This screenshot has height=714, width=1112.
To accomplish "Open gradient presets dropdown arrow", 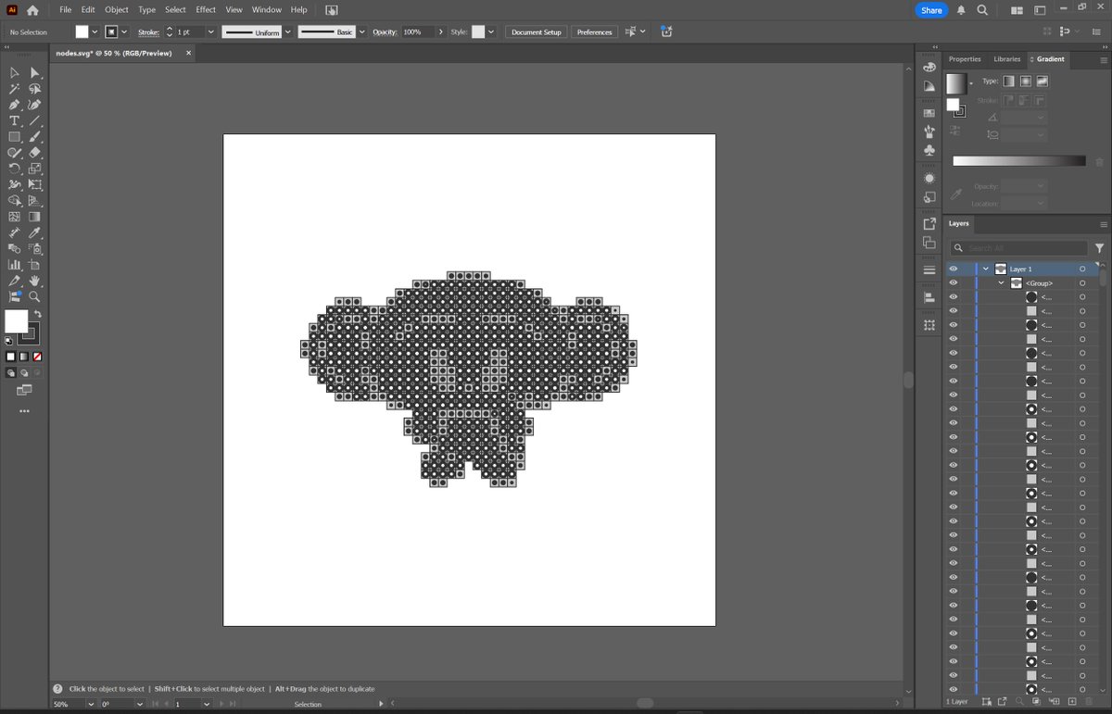I will [x=971, y=83].
